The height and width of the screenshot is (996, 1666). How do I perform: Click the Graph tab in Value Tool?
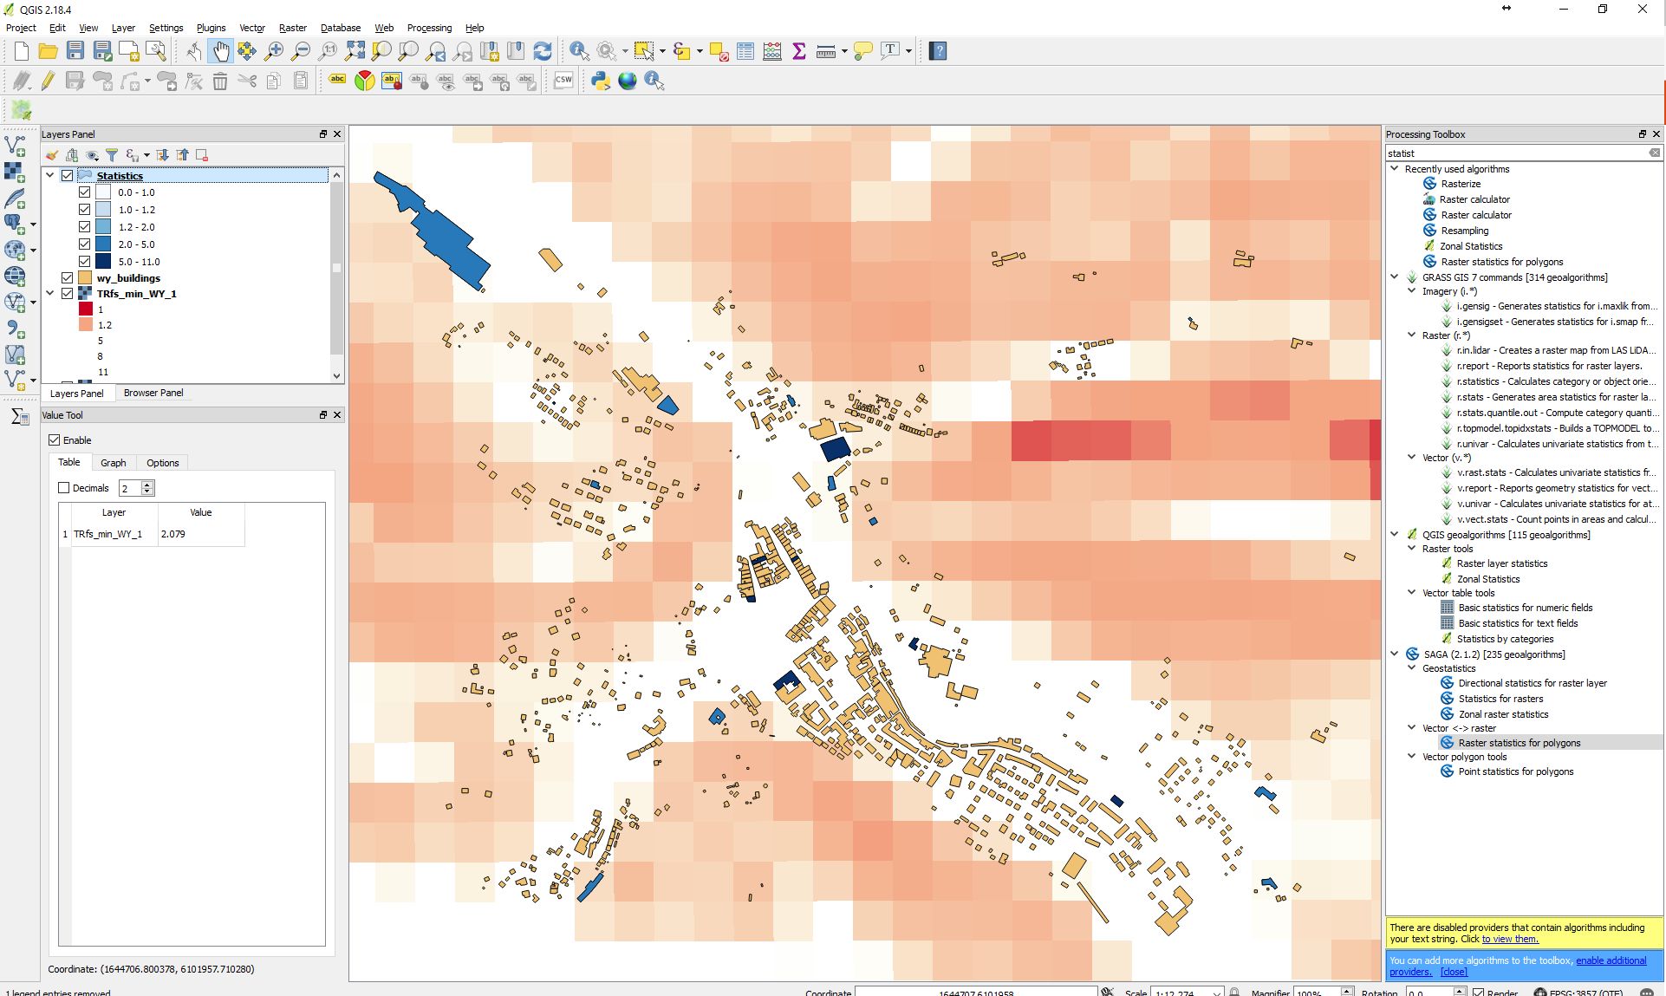pyautogui.click(x=113, y=461)
